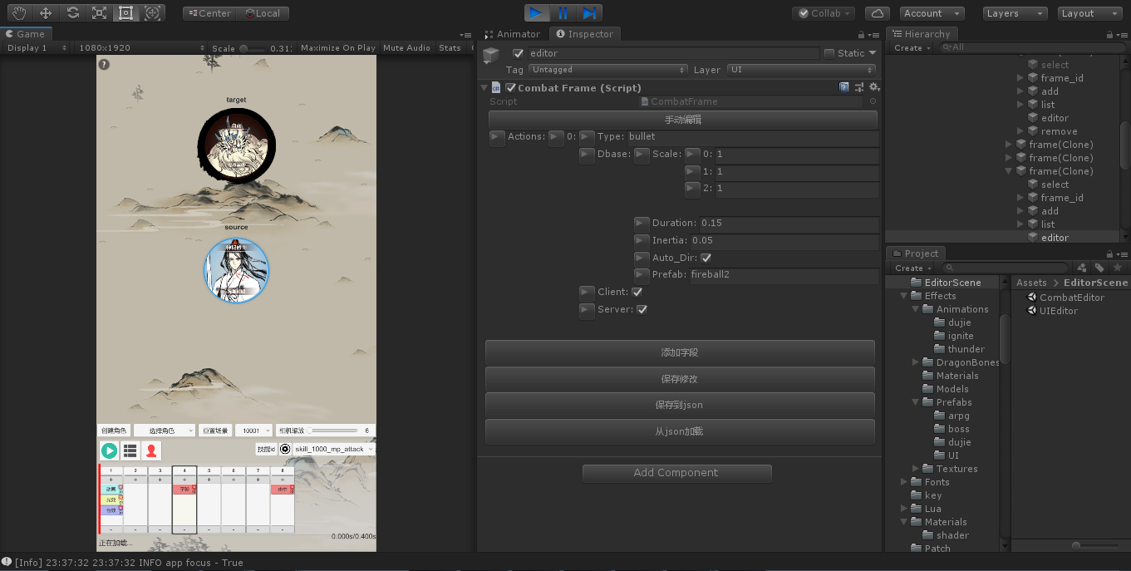The width and height of the screenshot is (1131, 571).
Task: Open the Display 1 dropdown
Action: coord(36,48)
